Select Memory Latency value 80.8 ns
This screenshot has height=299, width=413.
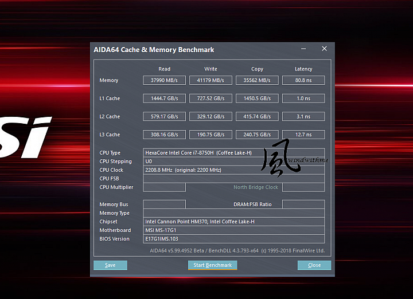pos(303,80)
